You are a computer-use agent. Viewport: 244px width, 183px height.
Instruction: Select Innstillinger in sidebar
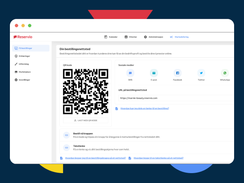(x=31, y=80)
